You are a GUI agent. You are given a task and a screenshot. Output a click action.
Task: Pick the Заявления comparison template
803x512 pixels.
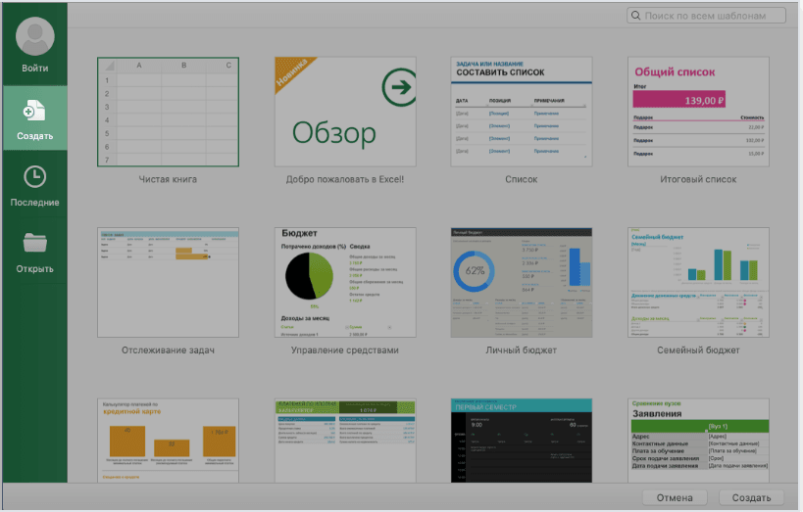click(698, 441)
